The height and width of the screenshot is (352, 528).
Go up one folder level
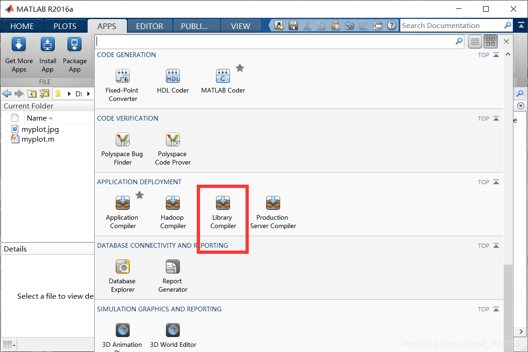[32, 93]
